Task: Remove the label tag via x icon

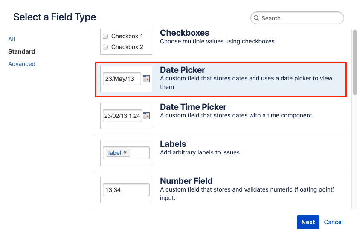Action: (x=125, y=152)
